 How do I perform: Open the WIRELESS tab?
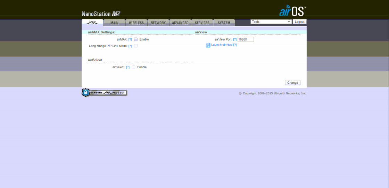(x=136, y=23)
